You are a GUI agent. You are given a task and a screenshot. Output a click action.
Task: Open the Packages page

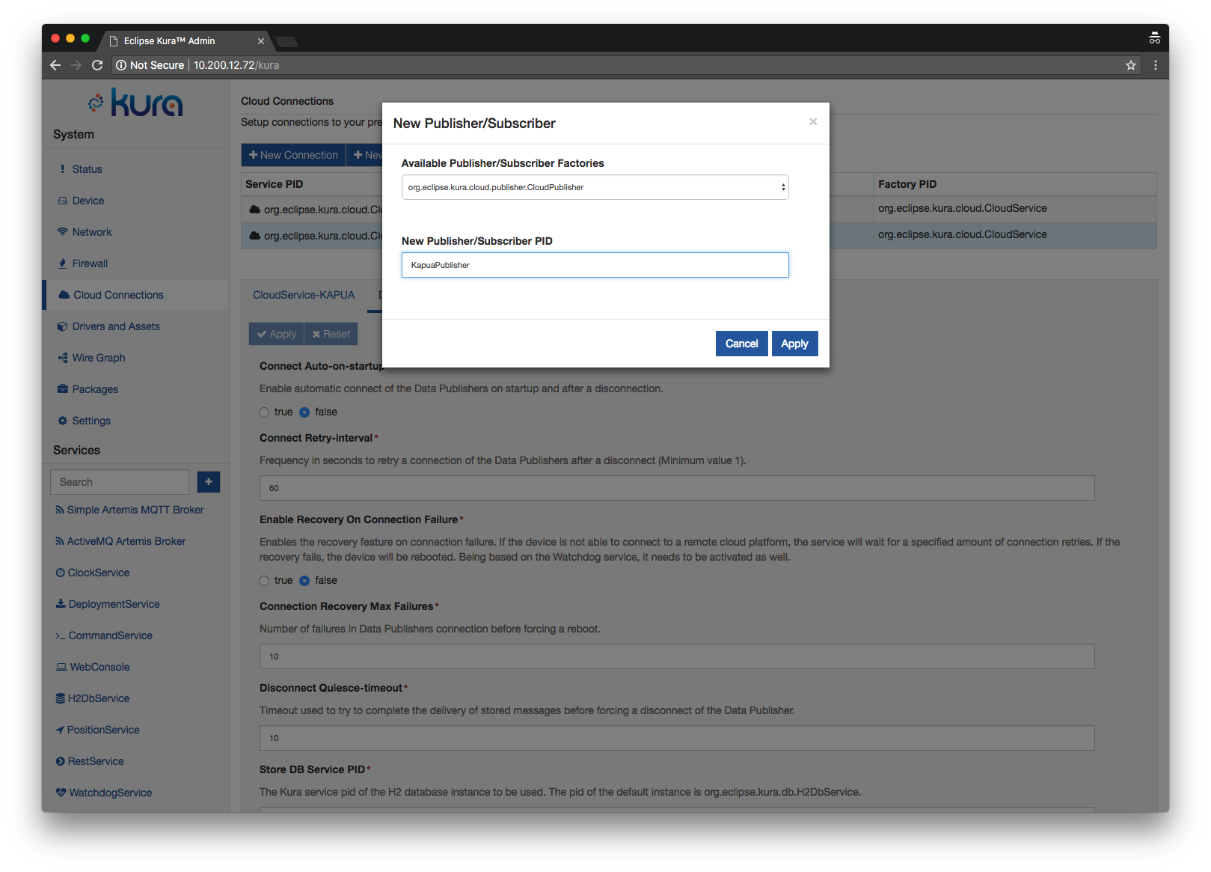tap(95, 389)
